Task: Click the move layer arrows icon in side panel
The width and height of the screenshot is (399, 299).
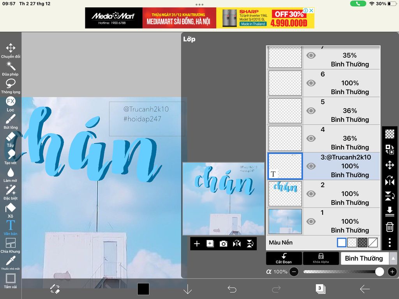Action: pyautogui.click(x=390, y=165)
